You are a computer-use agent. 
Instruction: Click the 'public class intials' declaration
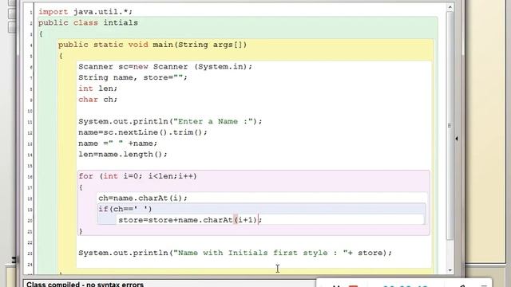click(88, 23)
